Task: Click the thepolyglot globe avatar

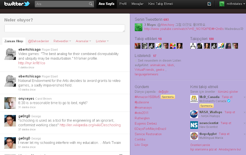Action: [194, 136]
